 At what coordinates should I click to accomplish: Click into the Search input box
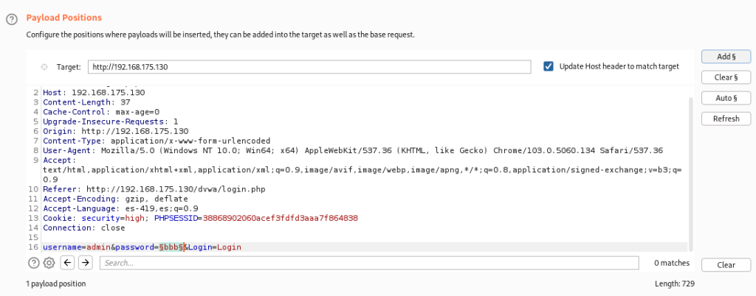(369, 263)
